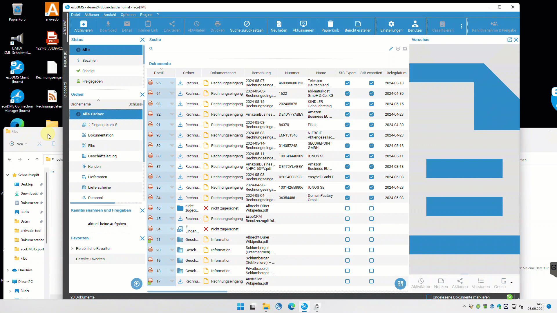Close the Ordner panel
Viewport: 557px width, 313px height.
pos(142,94)
